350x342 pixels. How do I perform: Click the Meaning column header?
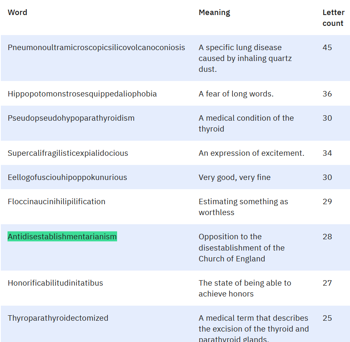pos(214,13)
